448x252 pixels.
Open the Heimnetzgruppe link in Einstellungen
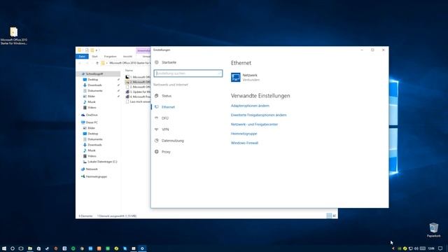coord(244,134)
